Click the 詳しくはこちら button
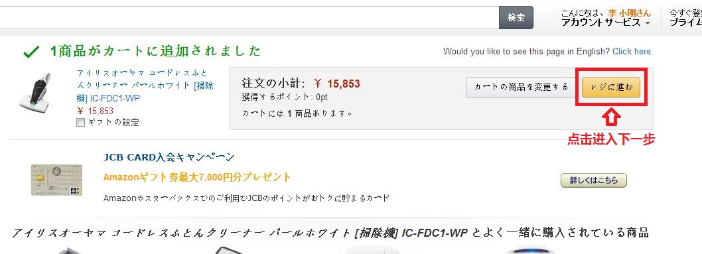The image size is (702, 254). [594, 180]
